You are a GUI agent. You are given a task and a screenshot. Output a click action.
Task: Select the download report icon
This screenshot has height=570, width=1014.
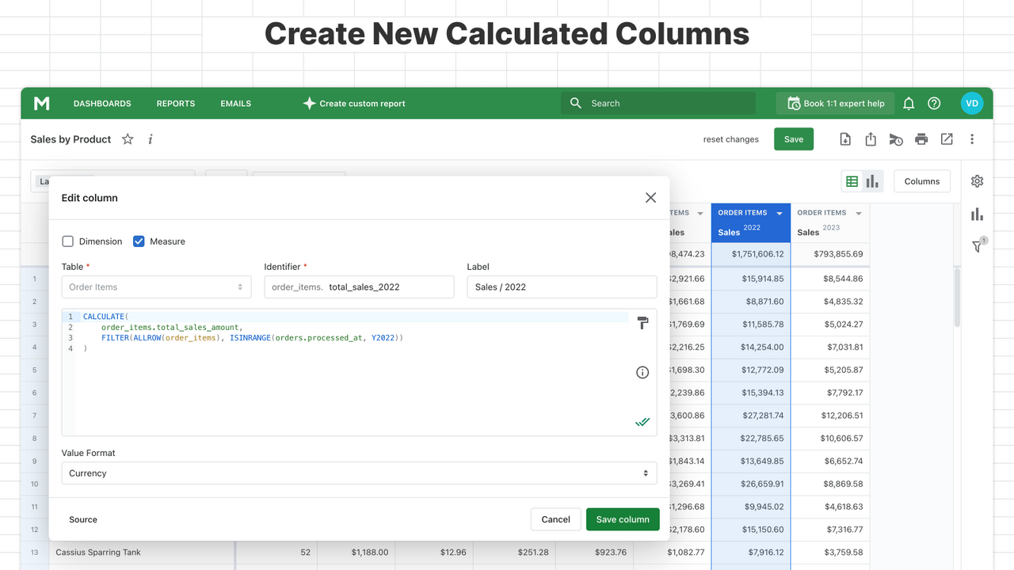pos(845,139)
